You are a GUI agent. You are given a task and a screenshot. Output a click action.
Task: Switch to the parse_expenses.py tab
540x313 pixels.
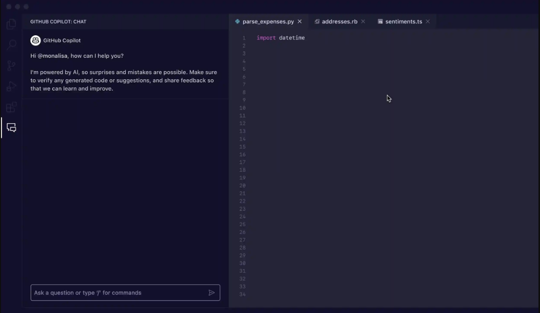point(268,21)
